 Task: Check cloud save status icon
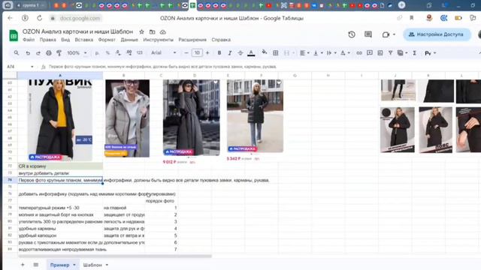coord(162,31)
